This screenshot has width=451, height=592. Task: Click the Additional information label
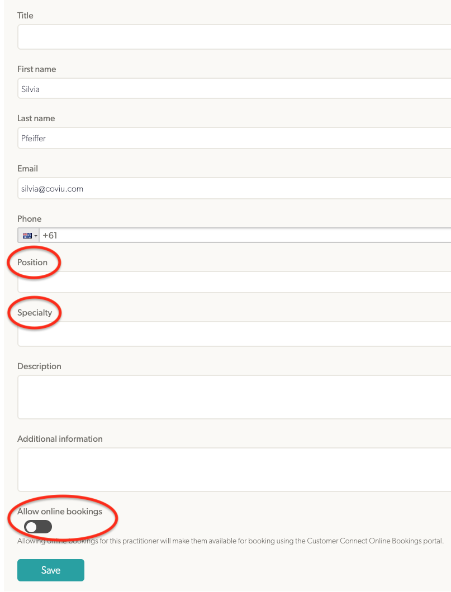pos(60,439)
